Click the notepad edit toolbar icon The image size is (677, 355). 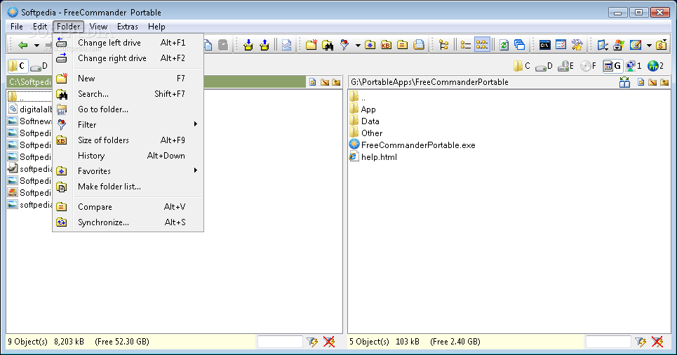tap(636, 45)
